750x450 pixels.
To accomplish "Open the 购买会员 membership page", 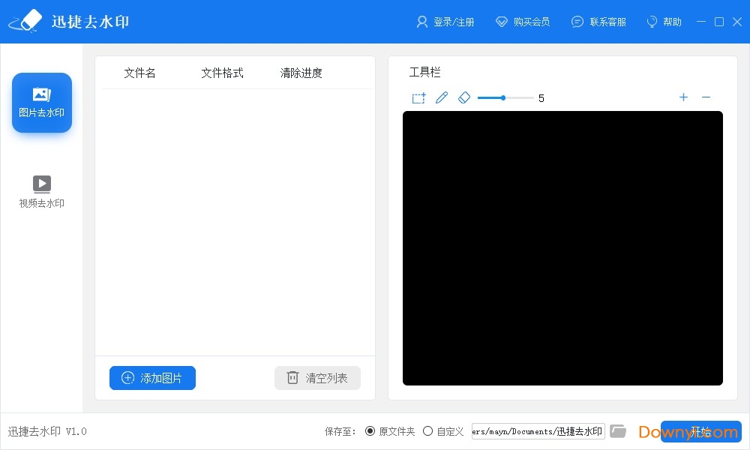I will click(x=523, y=22).
